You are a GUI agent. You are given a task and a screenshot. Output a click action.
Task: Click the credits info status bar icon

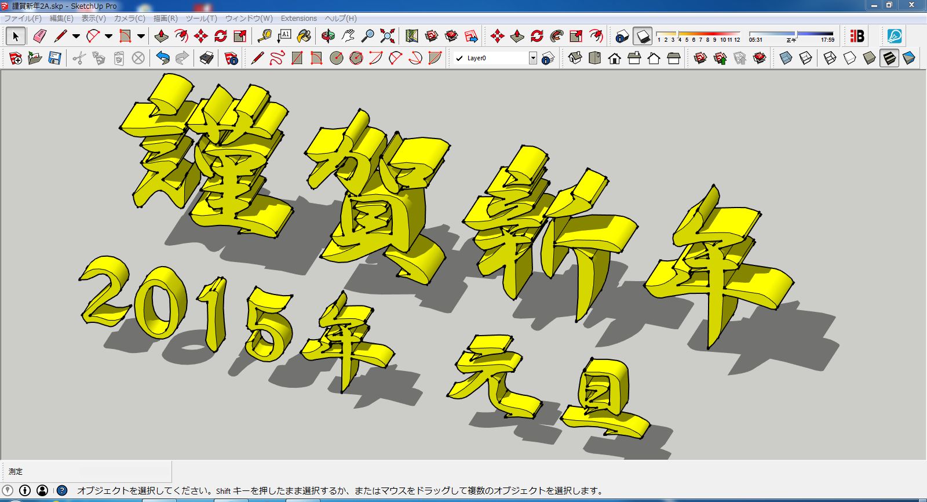25,490
